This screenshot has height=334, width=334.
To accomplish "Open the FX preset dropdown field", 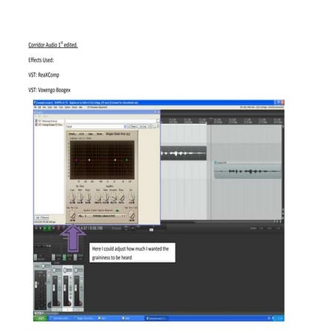I will pyautogui.click(x=95, y=127).
